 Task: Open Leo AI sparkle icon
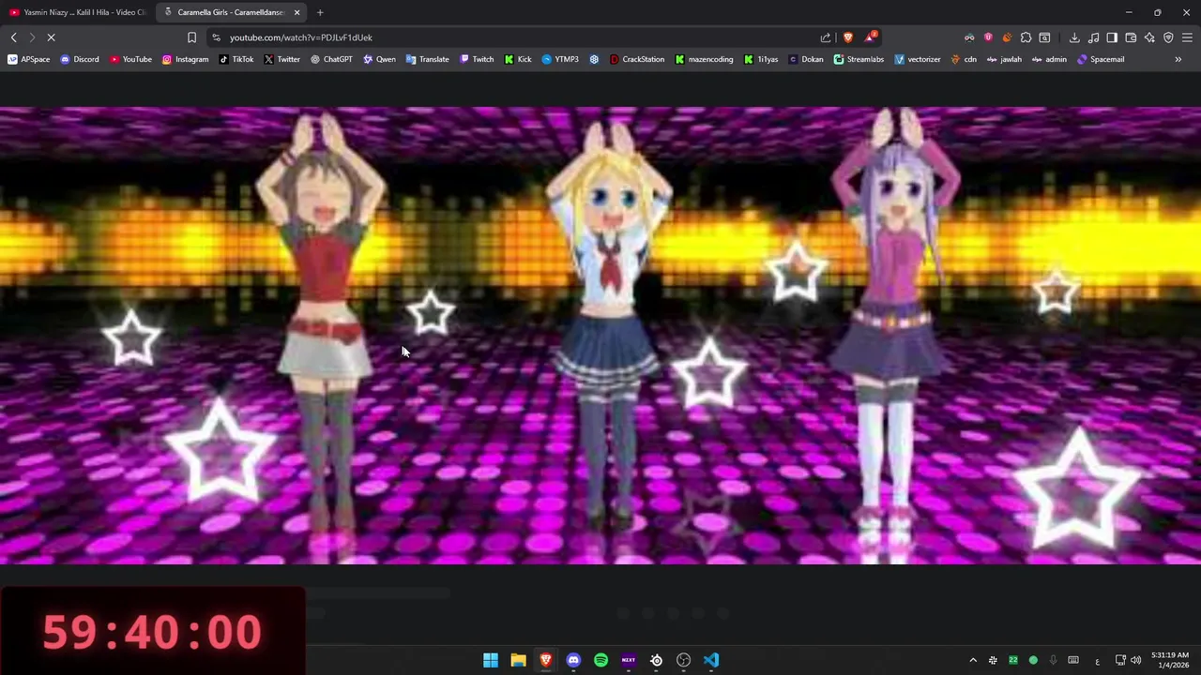click(1149, 37)
